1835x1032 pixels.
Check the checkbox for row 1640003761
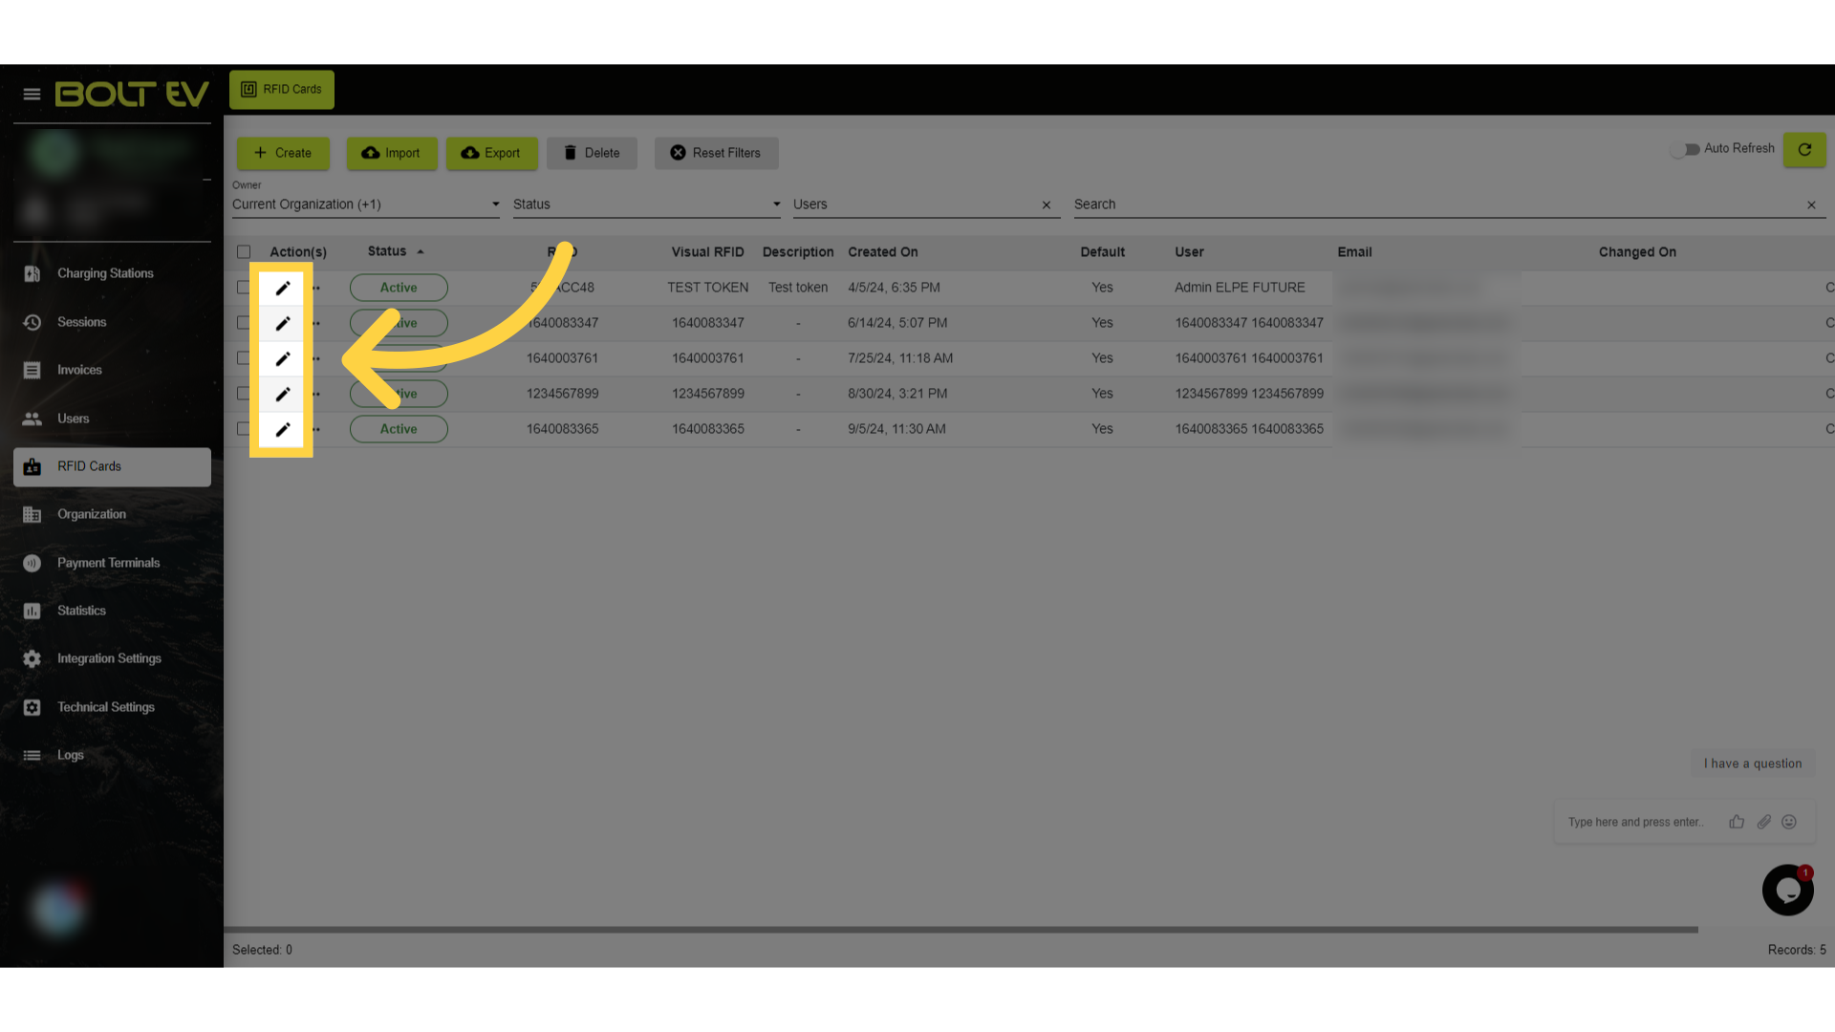coord(244,358)
